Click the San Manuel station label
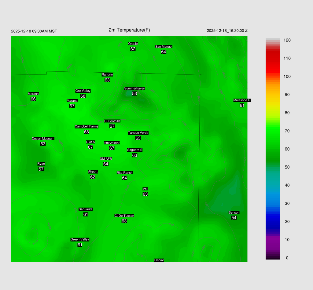Image resolution: width=313 pixels, height=290 pixels. coord(164,46)
